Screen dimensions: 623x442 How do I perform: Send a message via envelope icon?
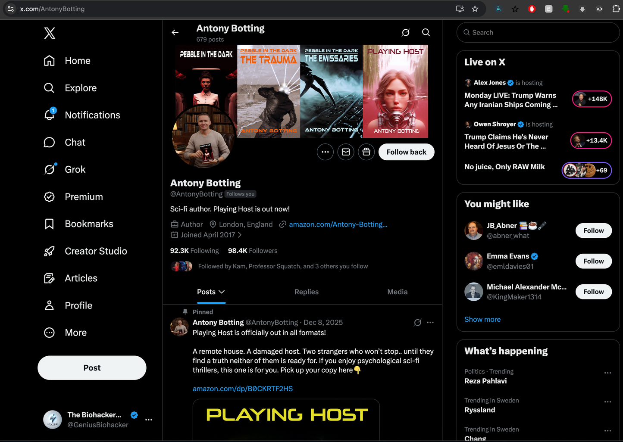point(346,152)
